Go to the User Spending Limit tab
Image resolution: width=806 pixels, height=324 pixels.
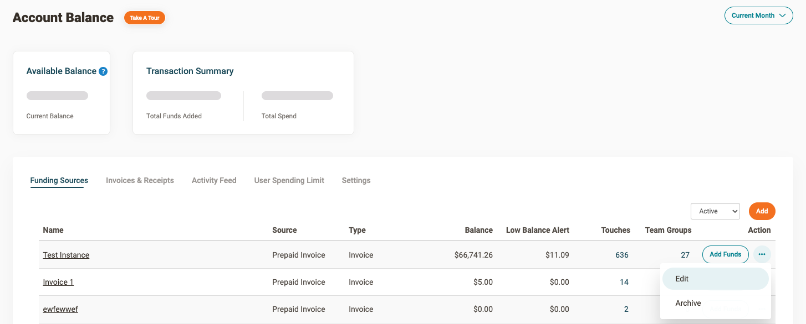click(x=289, y=180)
